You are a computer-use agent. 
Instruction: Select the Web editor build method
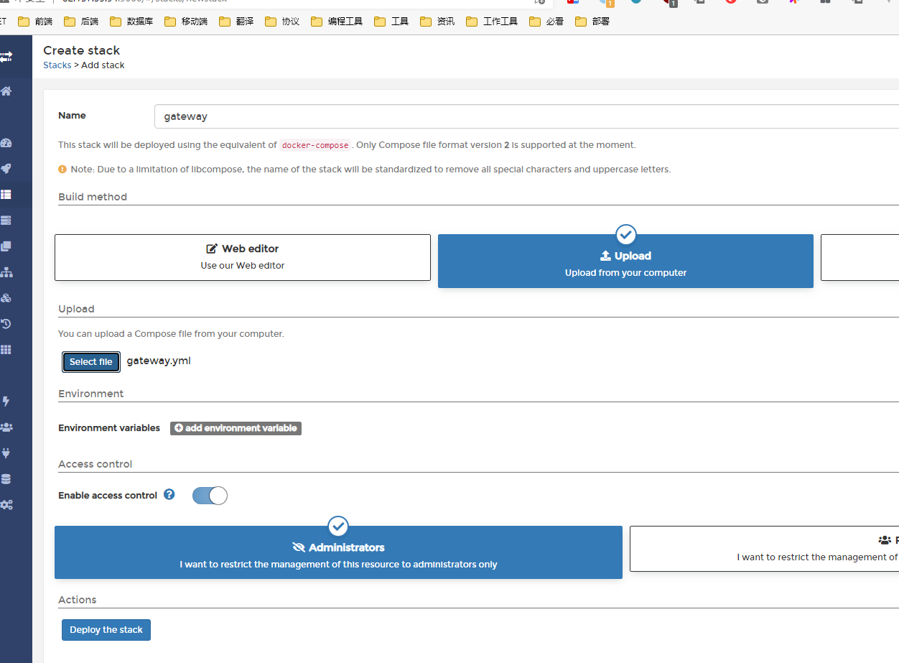pyautogui.click(x=243, y=257)
